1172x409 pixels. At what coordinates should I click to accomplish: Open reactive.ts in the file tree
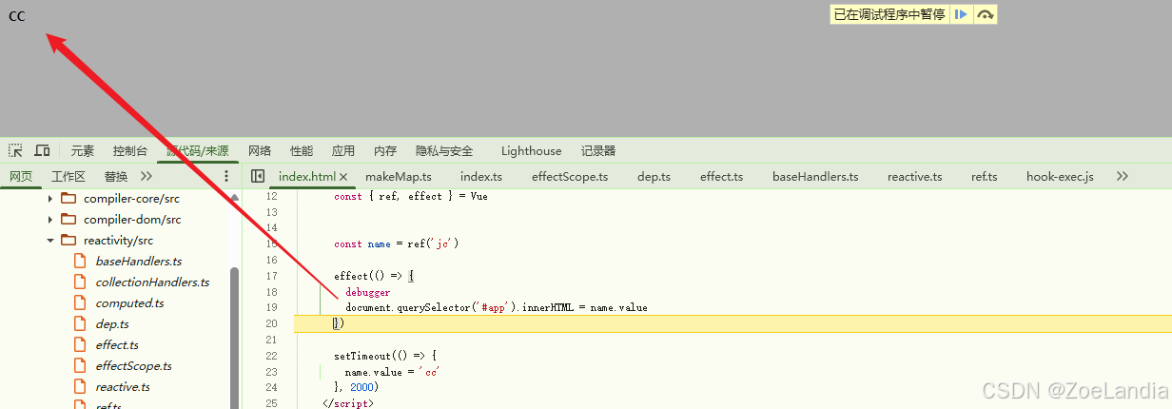[123, 387]
